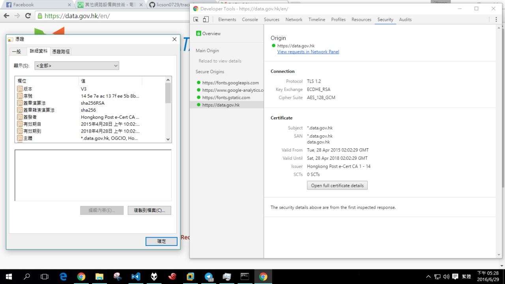
Task: Click the browser reload icon
Action: [28, 16]
